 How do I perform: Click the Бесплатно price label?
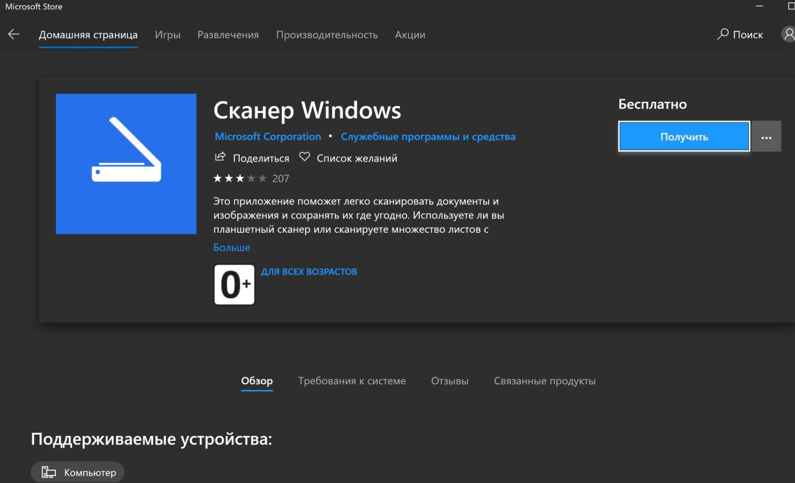pyautogui.click(x=653, y=104)
